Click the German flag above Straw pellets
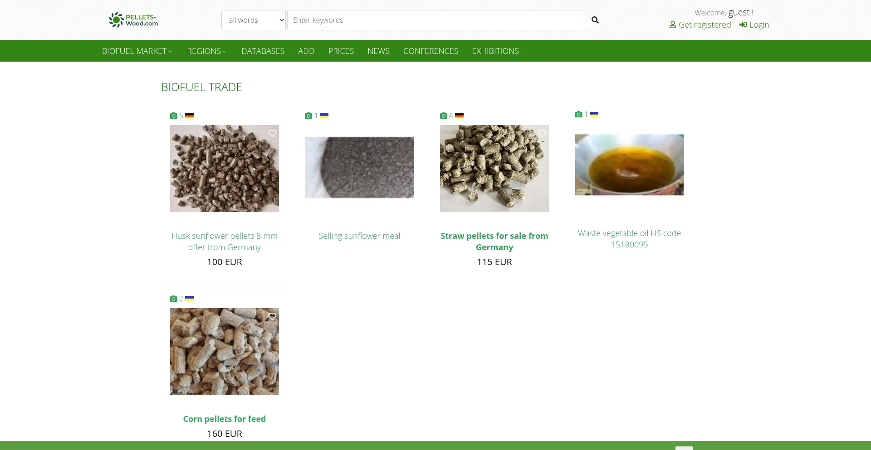This screenshot has height=450, width=871. coord(459,116)
